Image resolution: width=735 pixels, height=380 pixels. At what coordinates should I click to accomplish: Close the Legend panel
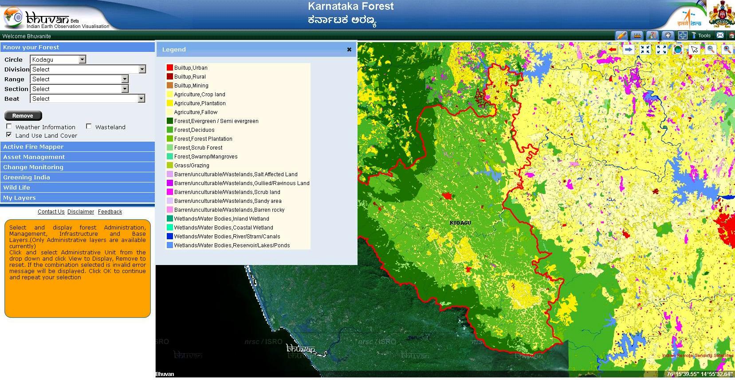tap(349, 49)
